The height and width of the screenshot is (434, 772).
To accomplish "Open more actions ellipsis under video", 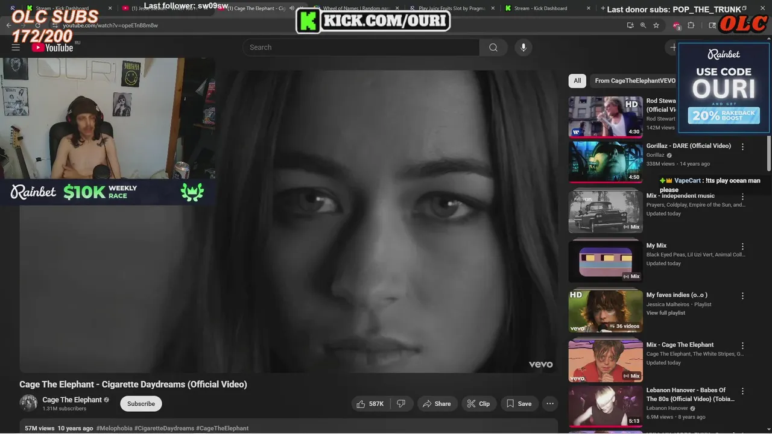I will (550, 404).
